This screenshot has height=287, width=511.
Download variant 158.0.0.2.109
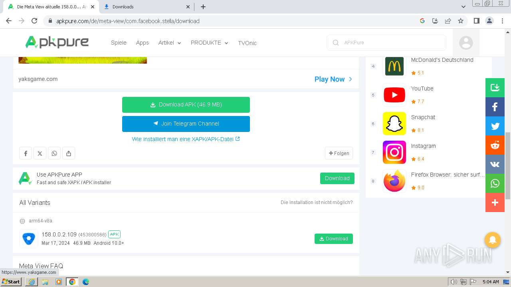tap(334, 239)
